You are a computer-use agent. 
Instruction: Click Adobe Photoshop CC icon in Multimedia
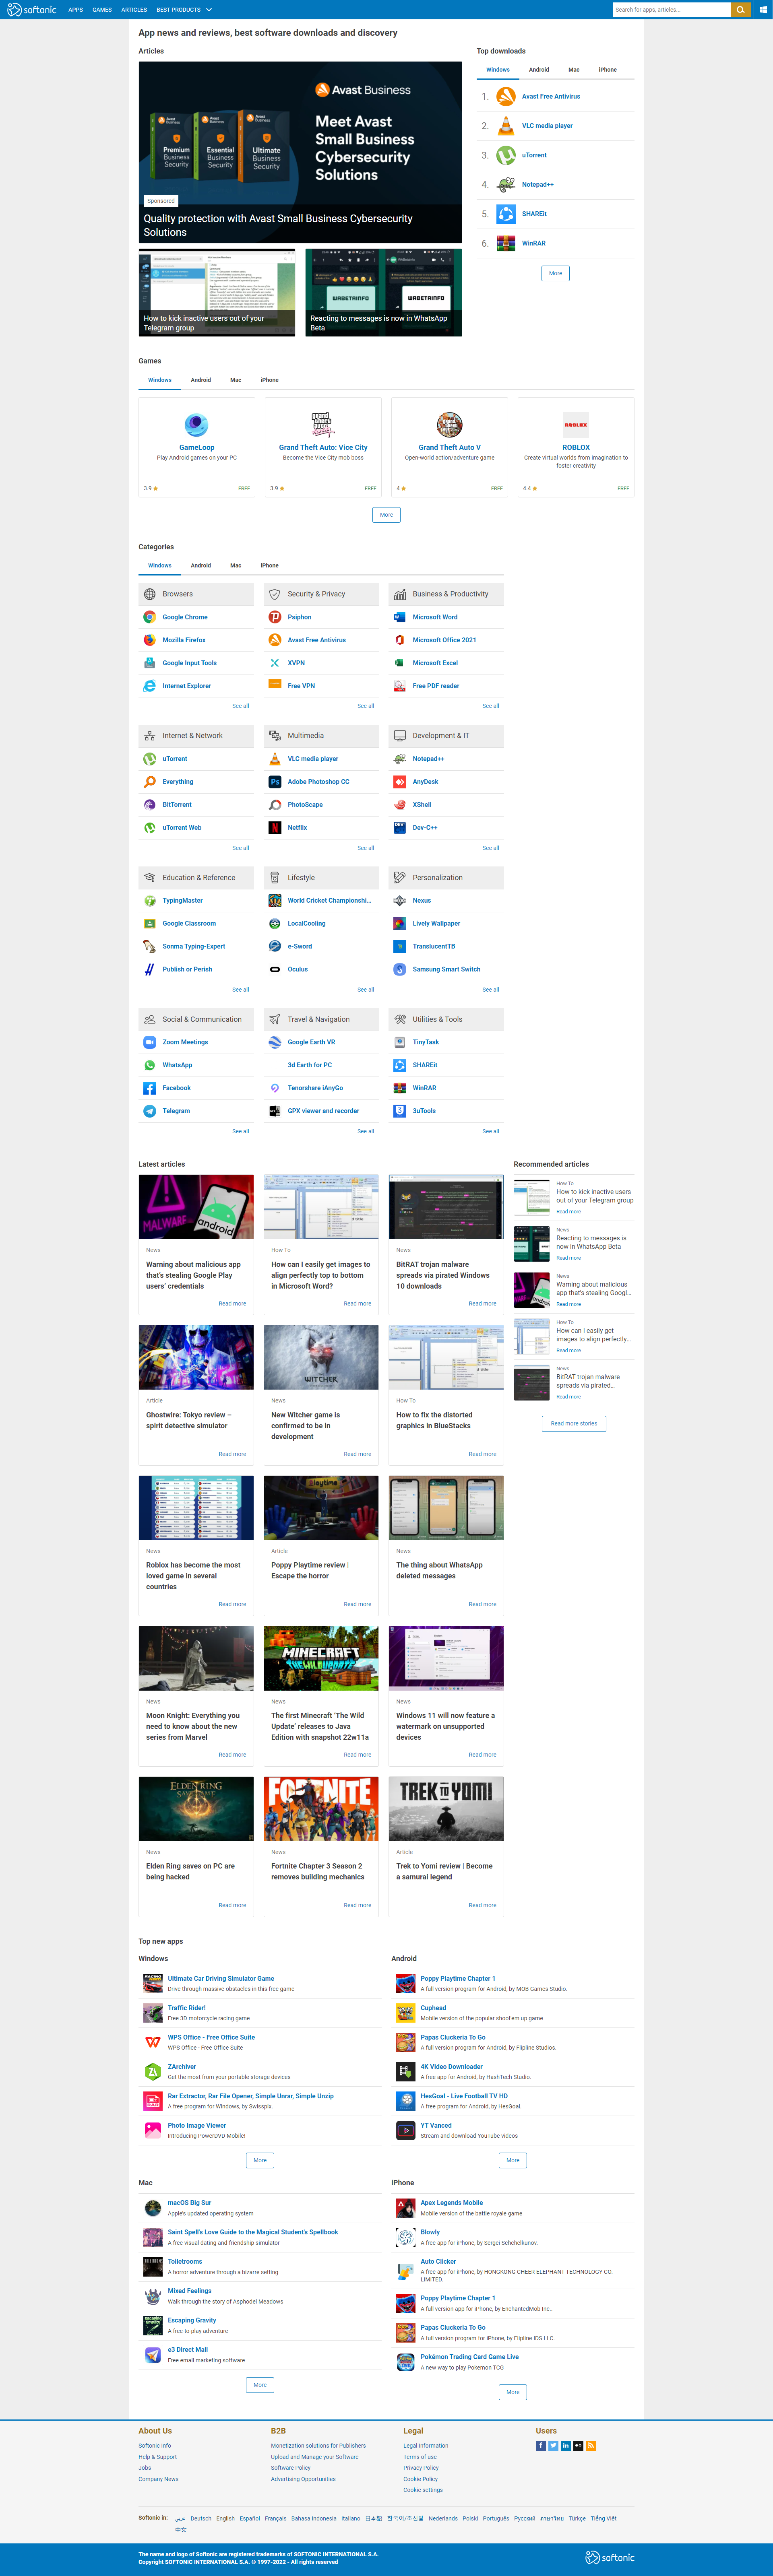pos(275,782)
